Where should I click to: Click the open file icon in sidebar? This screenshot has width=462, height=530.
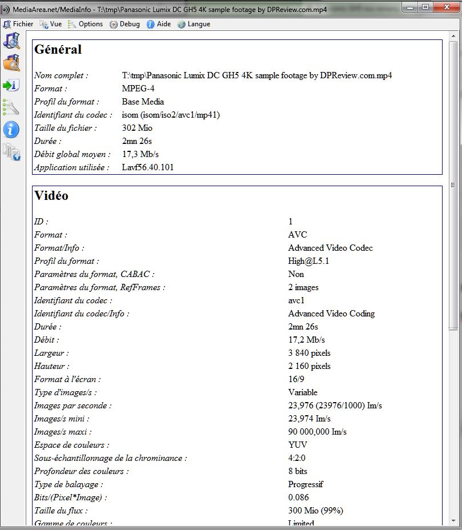click(12, 41)
